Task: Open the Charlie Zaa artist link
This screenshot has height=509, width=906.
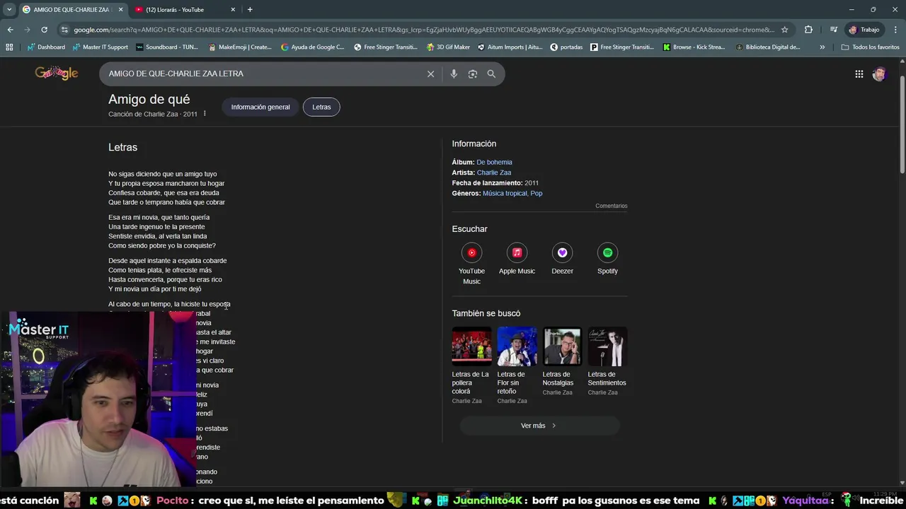Action: coord(494,172)
